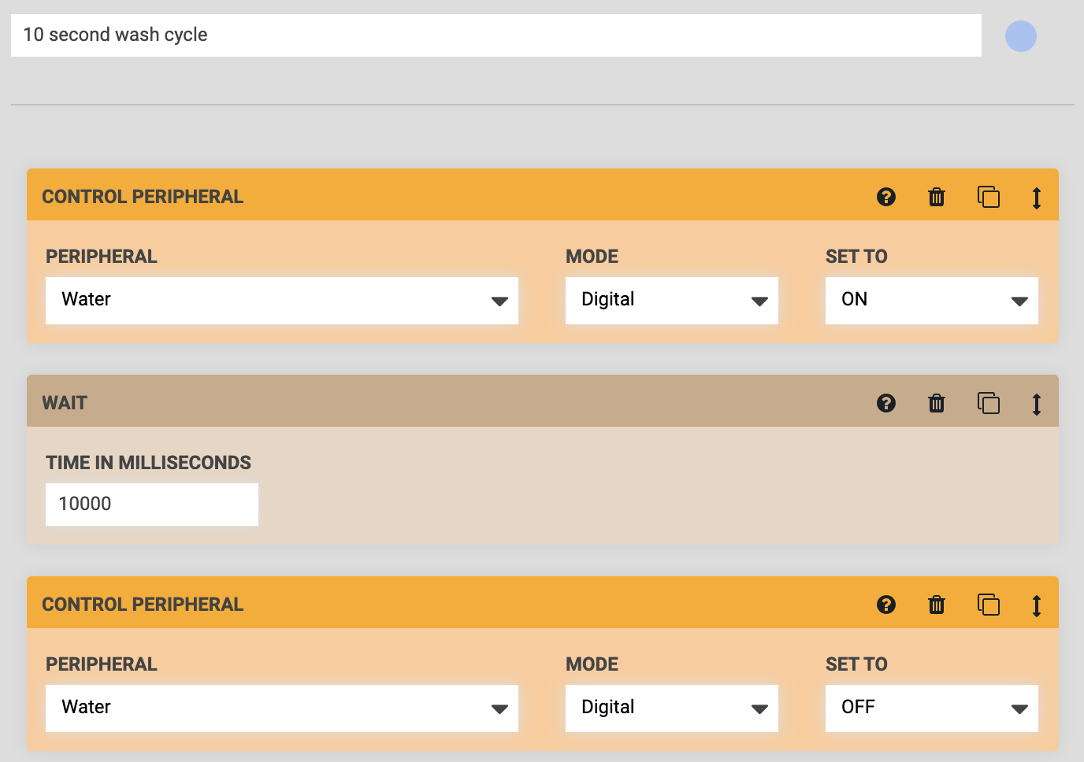Duplicate the last Control Peripheral step

[x=988, y=605]
